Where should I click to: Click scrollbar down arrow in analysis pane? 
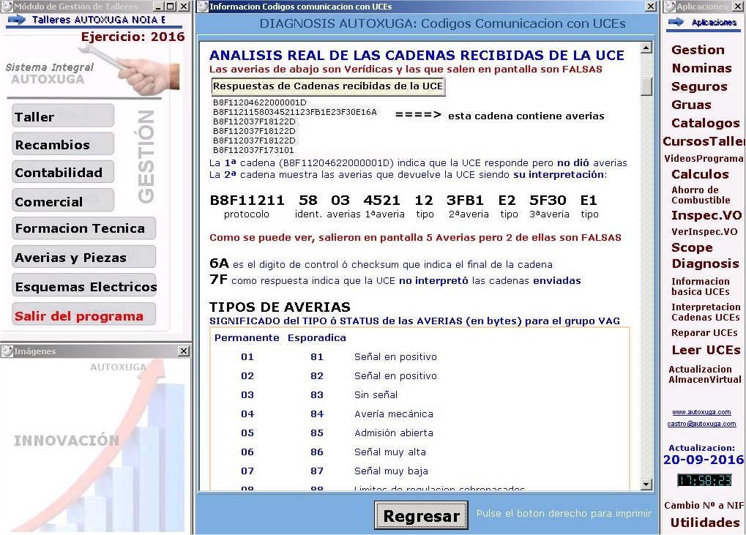[x=646, y=485]
